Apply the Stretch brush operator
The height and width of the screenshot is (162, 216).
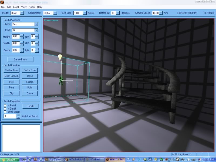point(30,82)
